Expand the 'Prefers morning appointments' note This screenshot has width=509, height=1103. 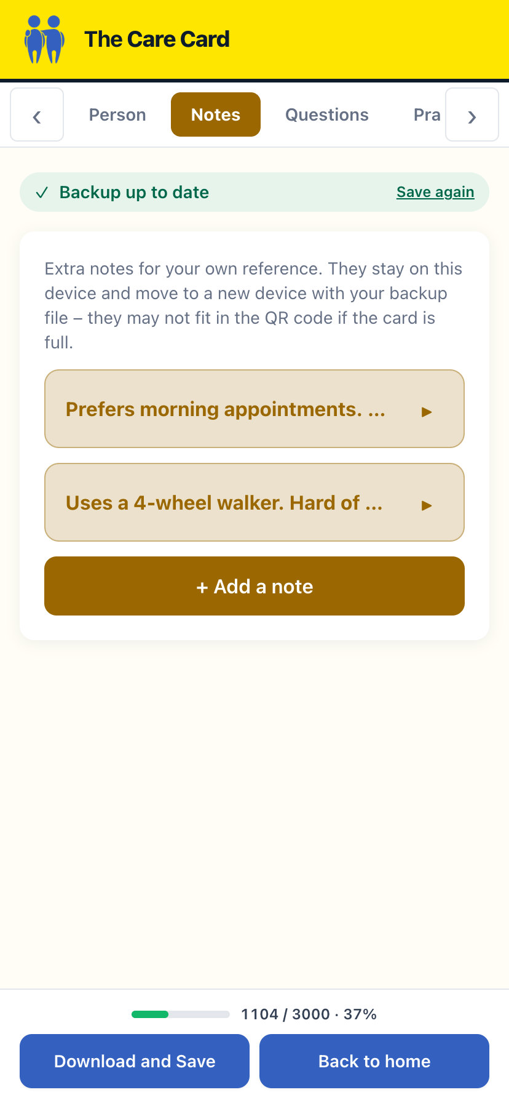coord(254,409)
